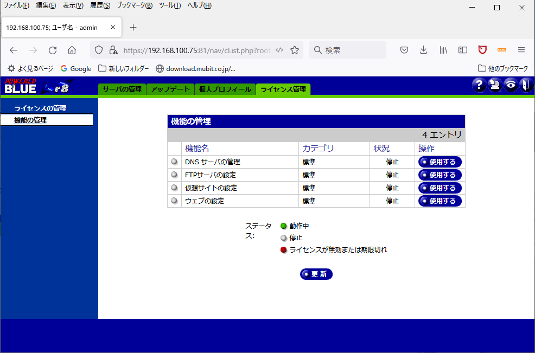Screen dimensions: 535x353
Task: Click status indicator of ウェブの設定 row
Action: click(x=174, y=201)
